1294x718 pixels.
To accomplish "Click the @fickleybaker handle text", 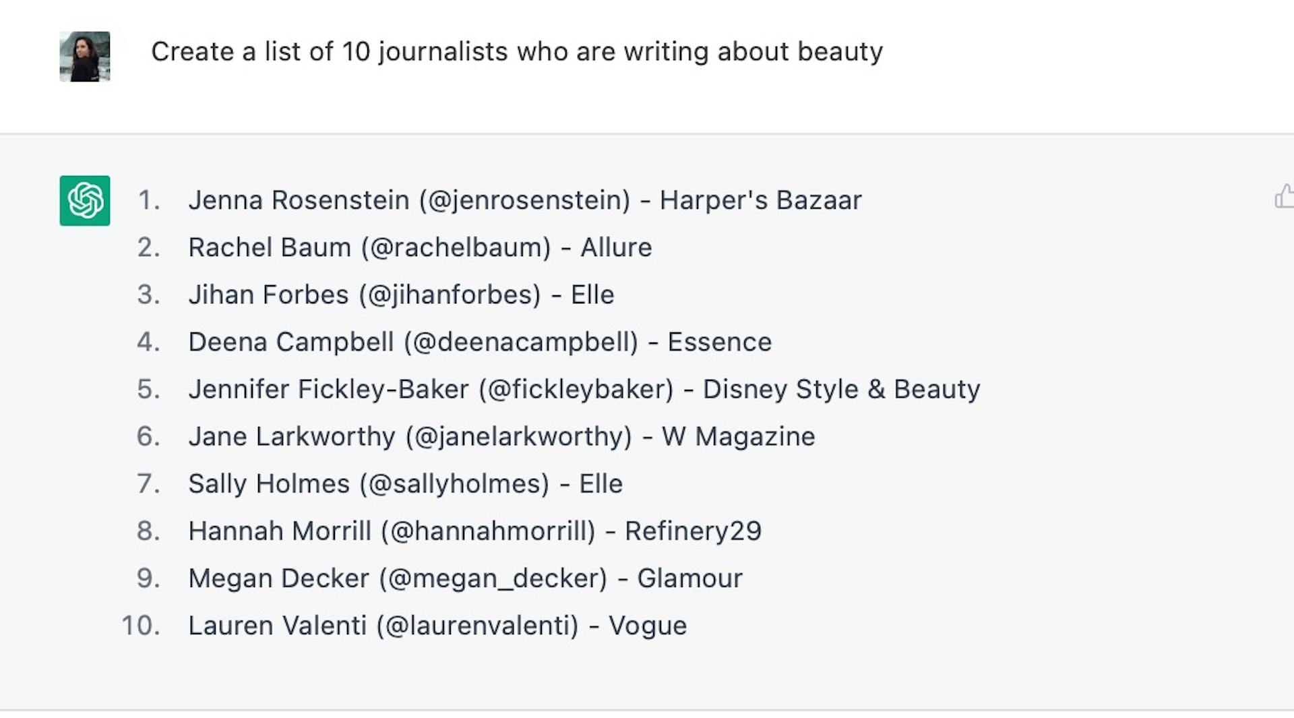I will point(576,389).
